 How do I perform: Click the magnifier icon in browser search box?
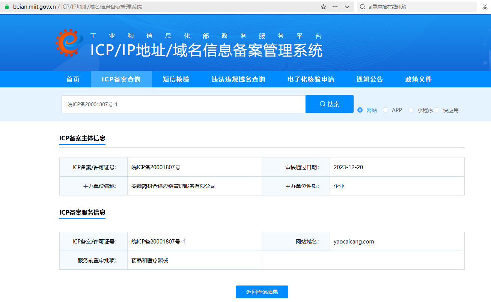362,7
